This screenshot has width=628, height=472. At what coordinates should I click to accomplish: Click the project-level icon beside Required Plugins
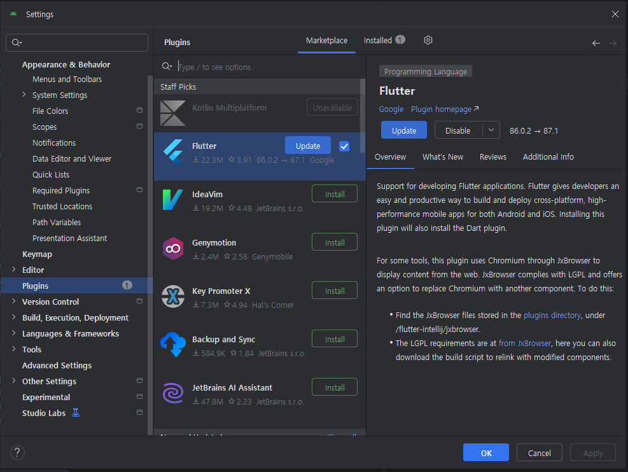[139, 190]
